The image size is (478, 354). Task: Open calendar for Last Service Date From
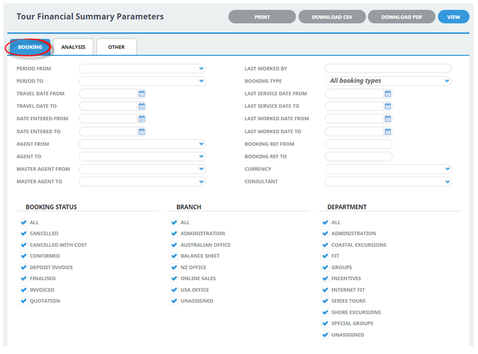tap(388, 94)
